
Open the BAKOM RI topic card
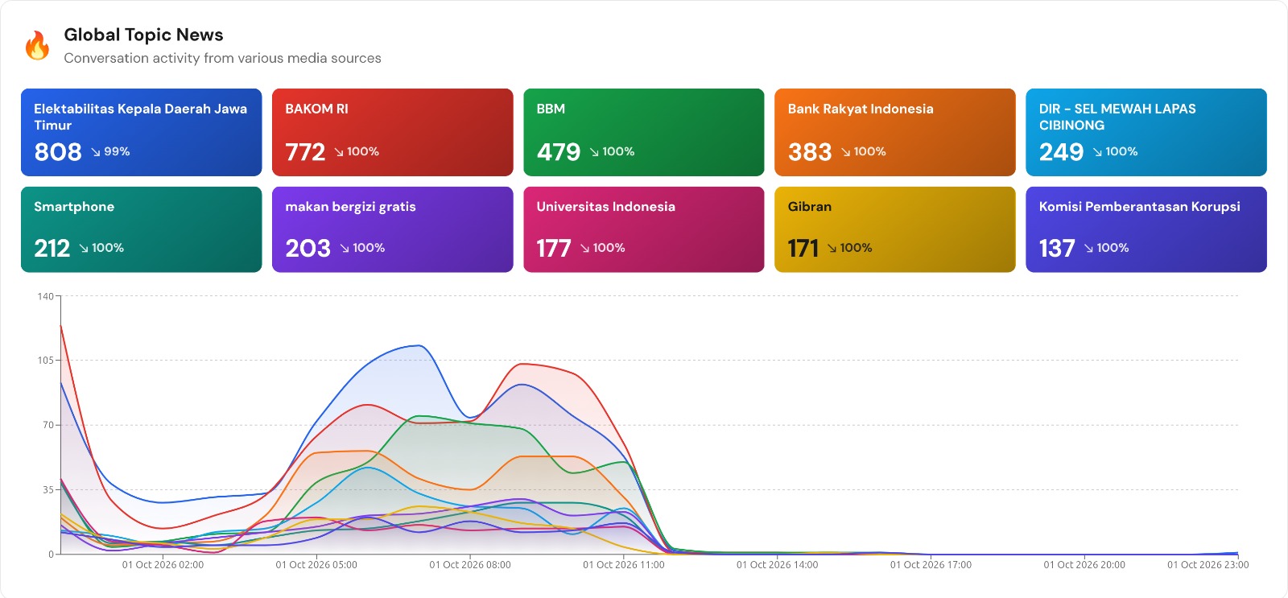pos(393,132)
